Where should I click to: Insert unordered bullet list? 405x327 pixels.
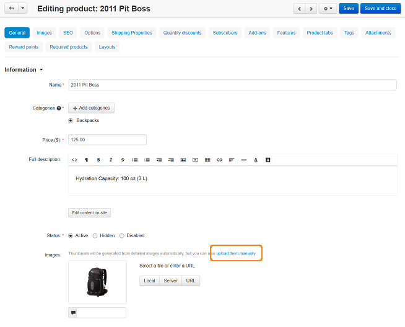point(135,160)
